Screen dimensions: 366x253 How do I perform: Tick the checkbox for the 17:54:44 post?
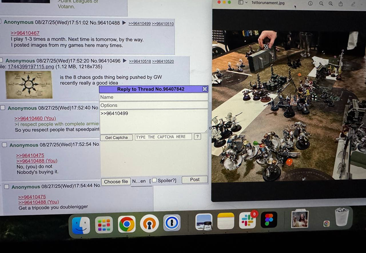coord(7,187)
